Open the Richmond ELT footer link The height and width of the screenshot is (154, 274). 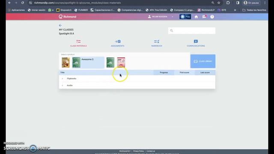125,151
